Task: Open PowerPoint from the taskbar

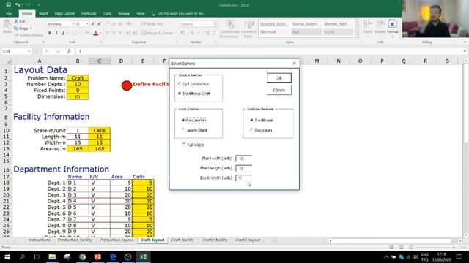Action: 97,256
